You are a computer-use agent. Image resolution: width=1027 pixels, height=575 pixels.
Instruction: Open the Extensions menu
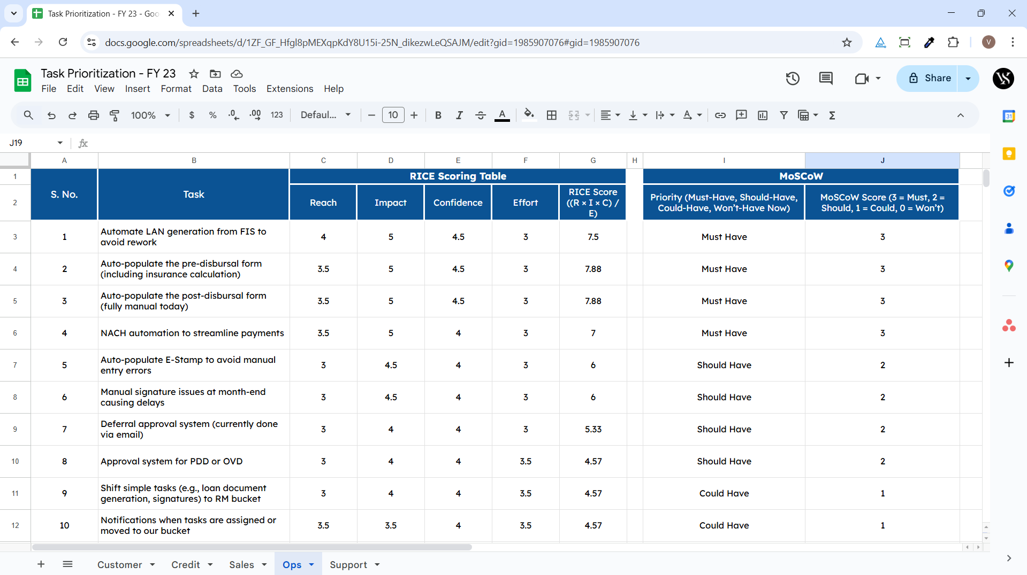pos(290,89)
